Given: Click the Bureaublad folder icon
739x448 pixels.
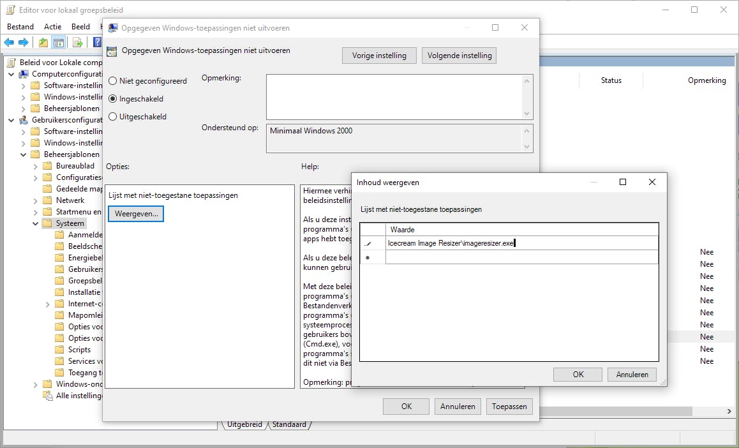Looking at the screenshot, I should click(47, 166).
